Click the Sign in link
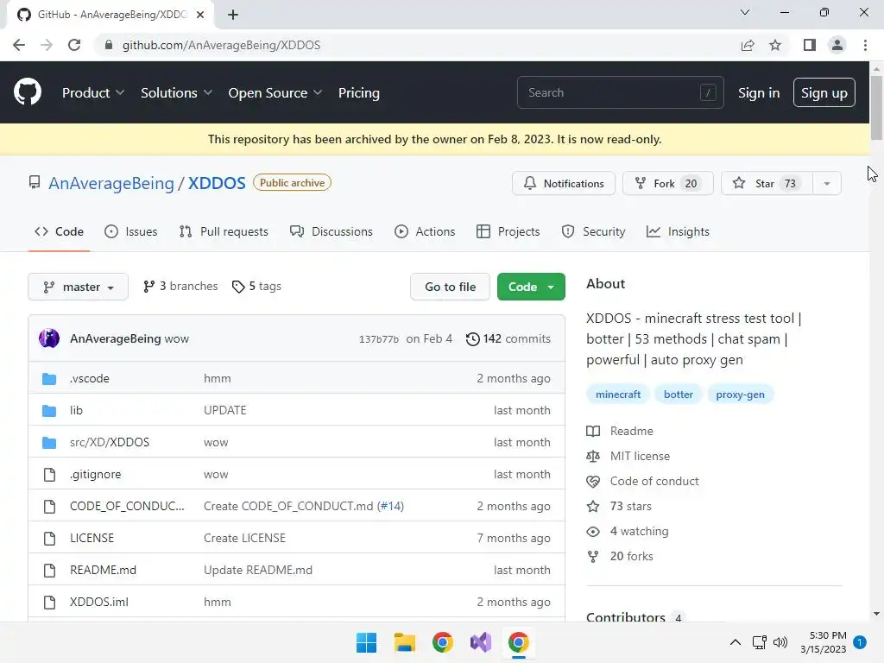 pos(759,93)
